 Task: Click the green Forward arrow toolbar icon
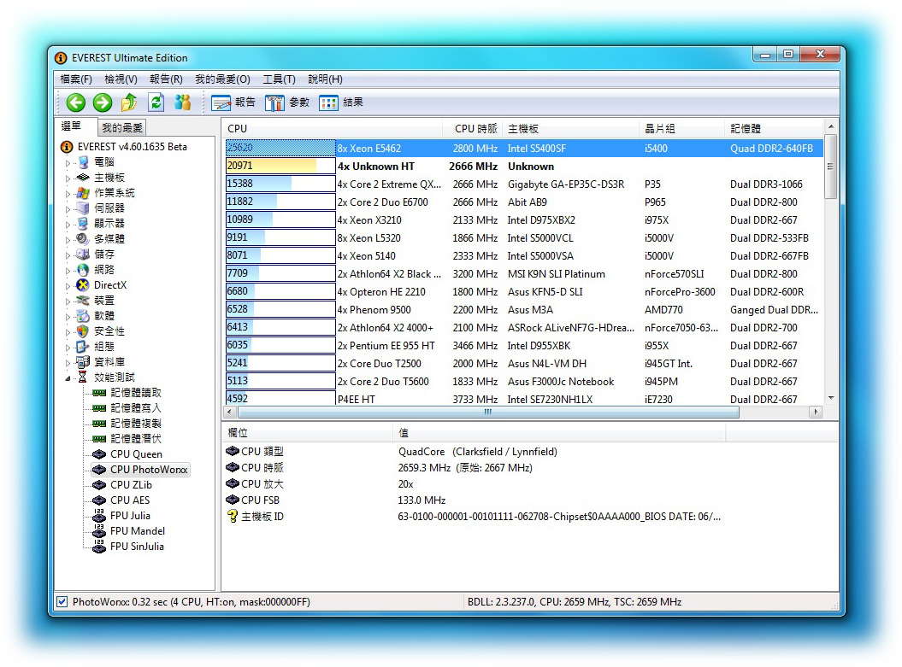(x=103, y=102)
